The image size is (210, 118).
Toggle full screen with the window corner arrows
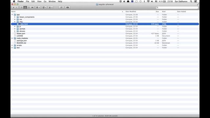(x=198, y=4)
